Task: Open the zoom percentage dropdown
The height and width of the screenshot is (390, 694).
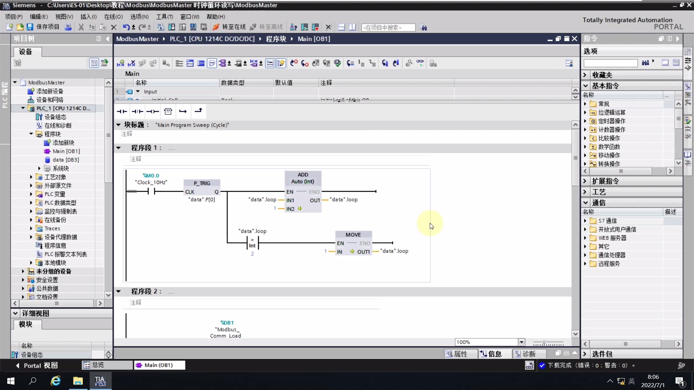Action: (x=522, y=342)
